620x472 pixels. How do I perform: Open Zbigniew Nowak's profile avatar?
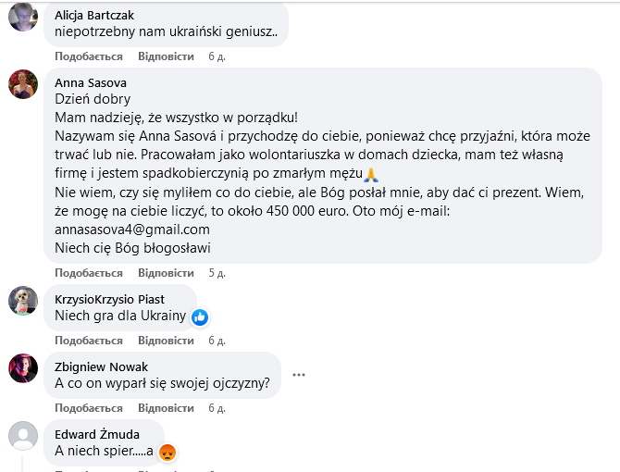[x=23, y=368]
